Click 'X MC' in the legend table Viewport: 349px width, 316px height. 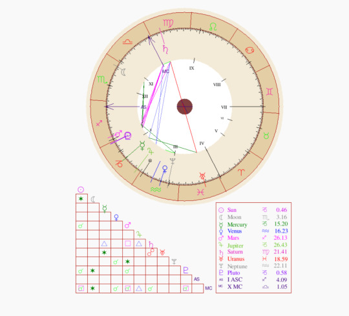(235, 287)
